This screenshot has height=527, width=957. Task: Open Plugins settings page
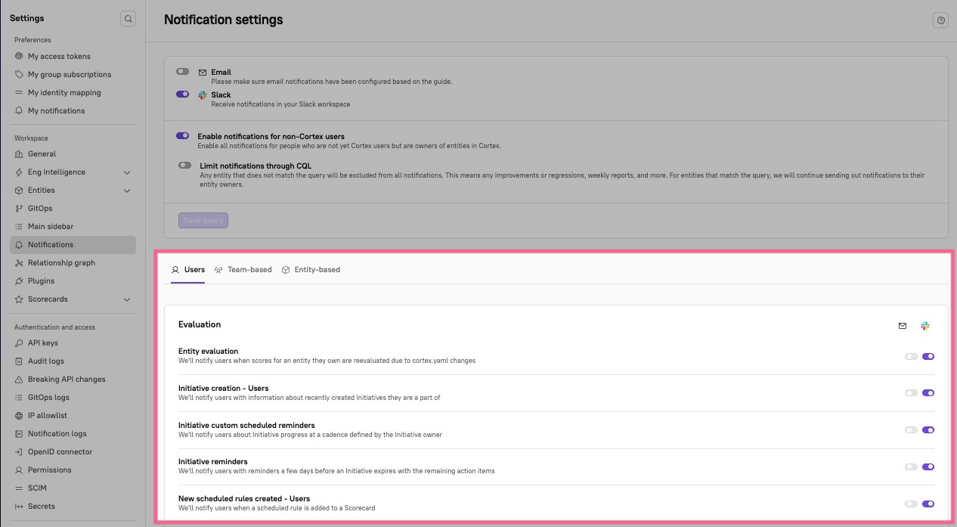point(41,281)
